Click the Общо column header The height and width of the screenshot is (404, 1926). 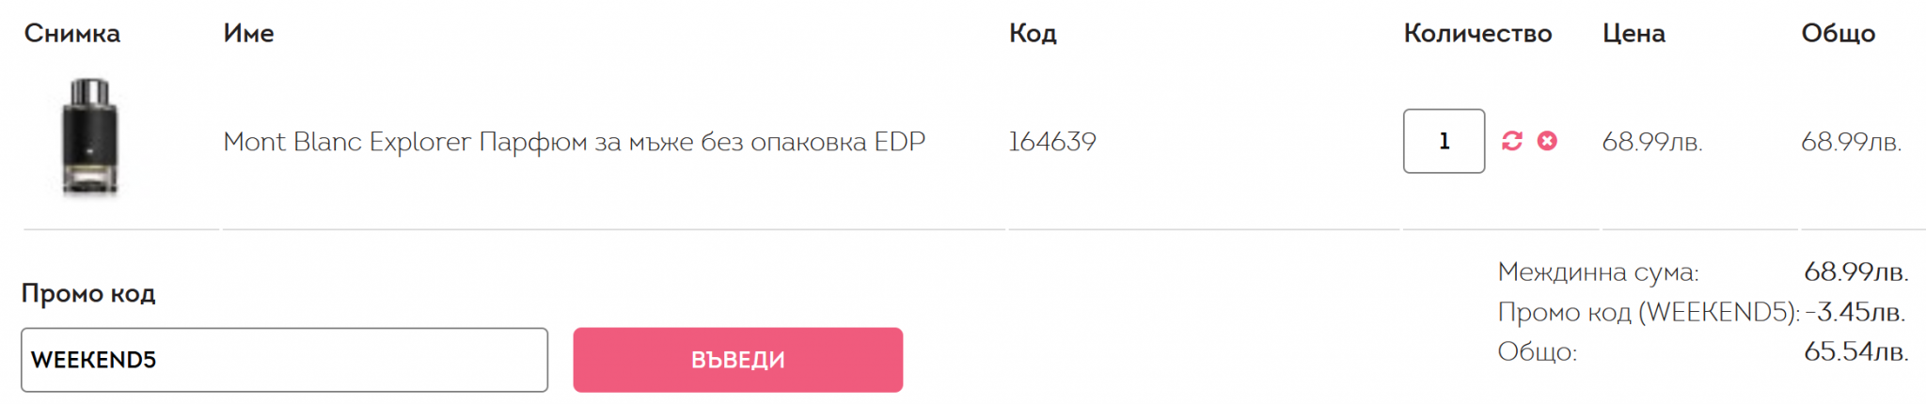(1838, 34)
